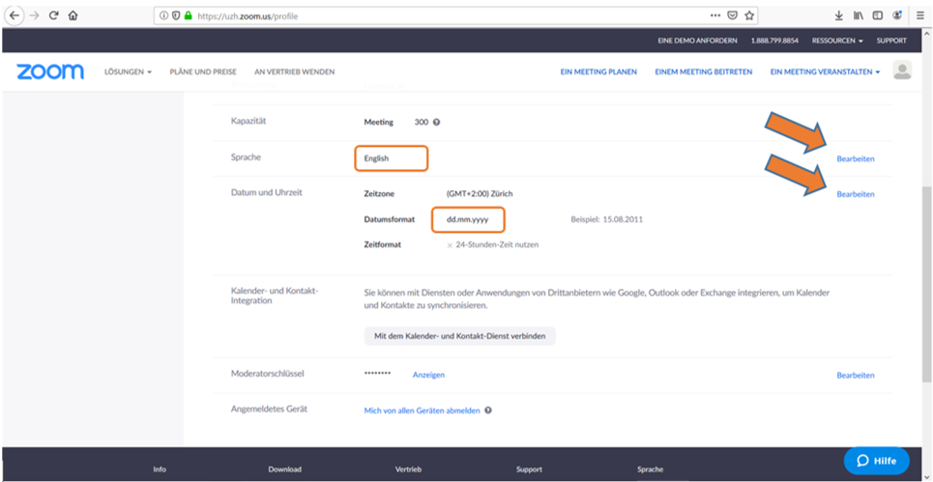Open Pläne und Preise menu item
This screenshot has height=482, width=933.
(203, 72)
